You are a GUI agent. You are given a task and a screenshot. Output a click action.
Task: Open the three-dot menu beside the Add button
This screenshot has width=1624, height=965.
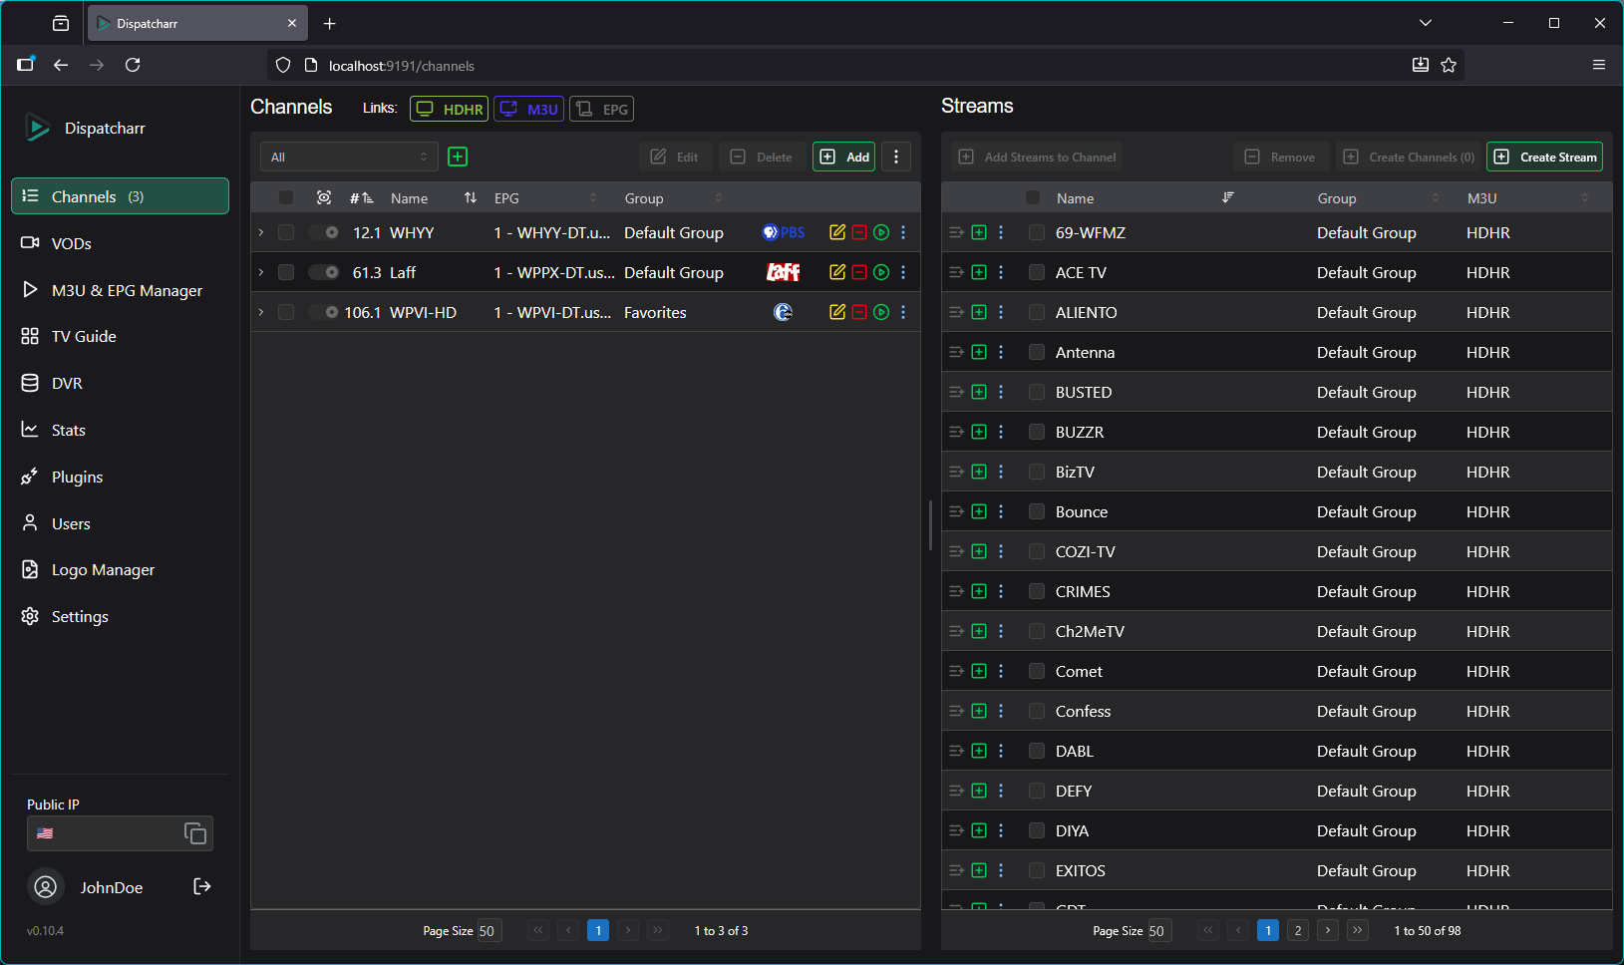(x=896, y=157)
